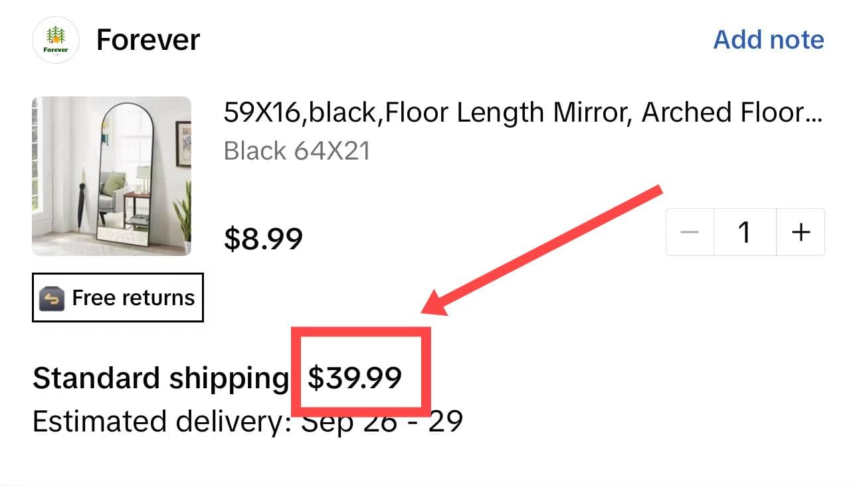The height and width of the screenshot is (486, 857).
Task: Click the $8.99 item price
Action: [263, 238]
